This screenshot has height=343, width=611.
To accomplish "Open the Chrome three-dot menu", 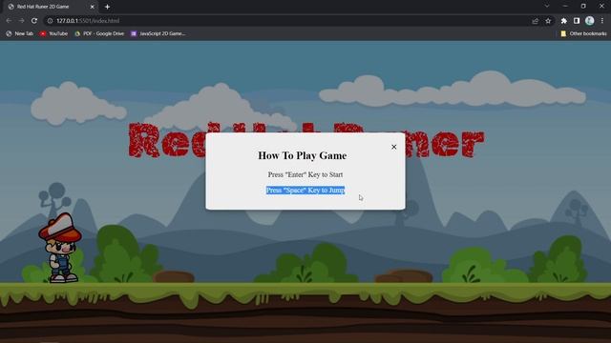I will point(602,21).
